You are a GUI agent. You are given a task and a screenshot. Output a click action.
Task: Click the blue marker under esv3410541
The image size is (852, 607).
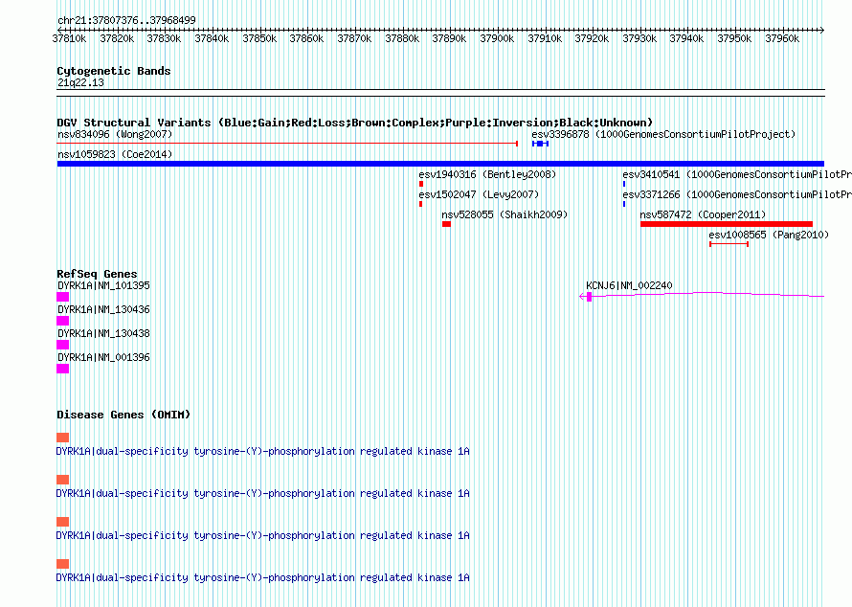[624, 184]
